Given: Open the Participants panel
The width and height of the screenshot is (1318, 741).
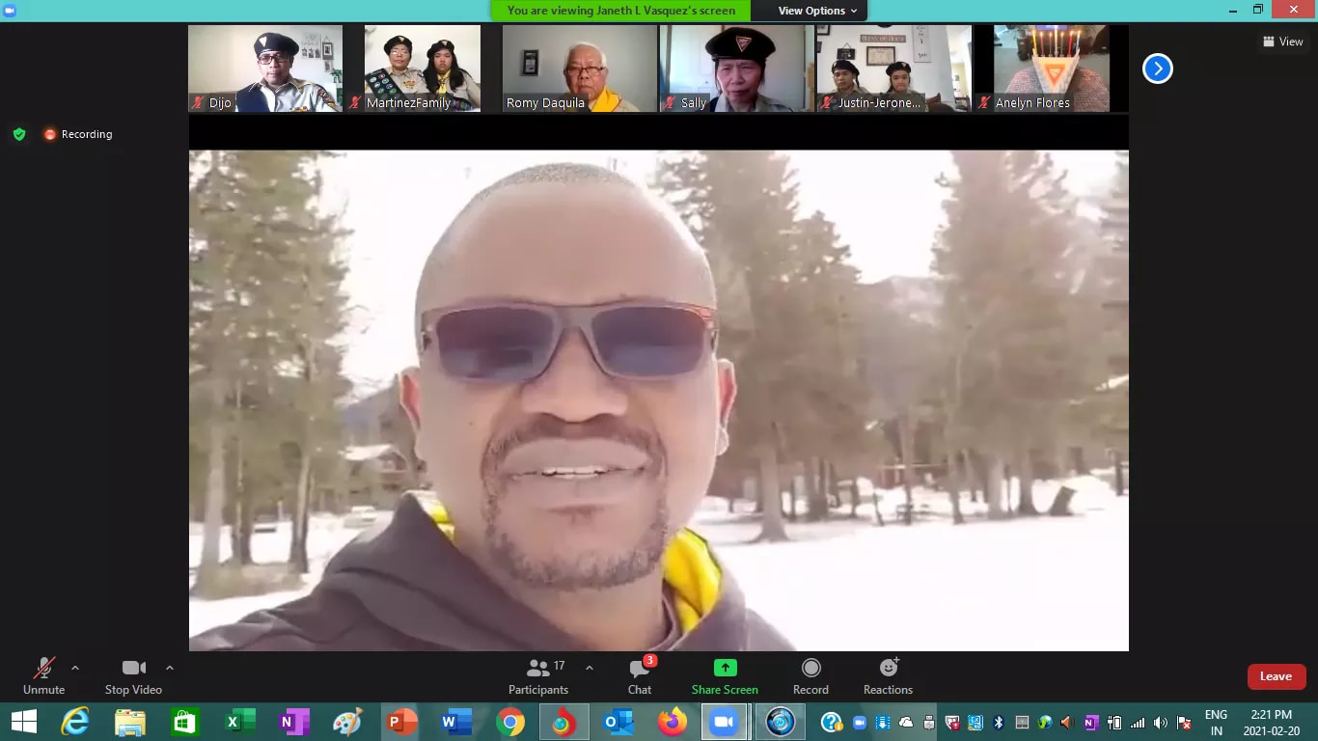Looking at the screenshot, I should [x=538, y=675].
